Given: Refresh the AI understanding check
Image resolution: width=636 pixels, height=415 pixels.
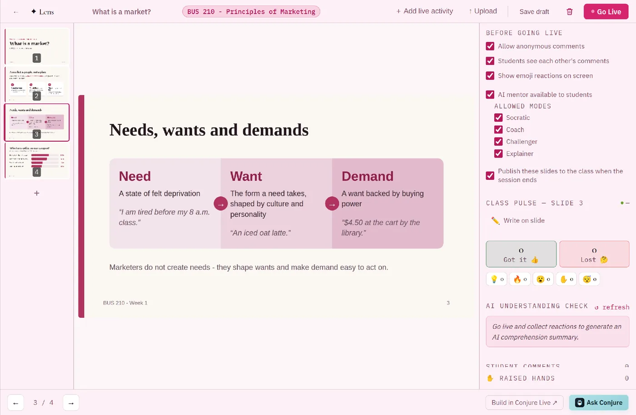Looking at the screenshot, I should tap(612, 307).
